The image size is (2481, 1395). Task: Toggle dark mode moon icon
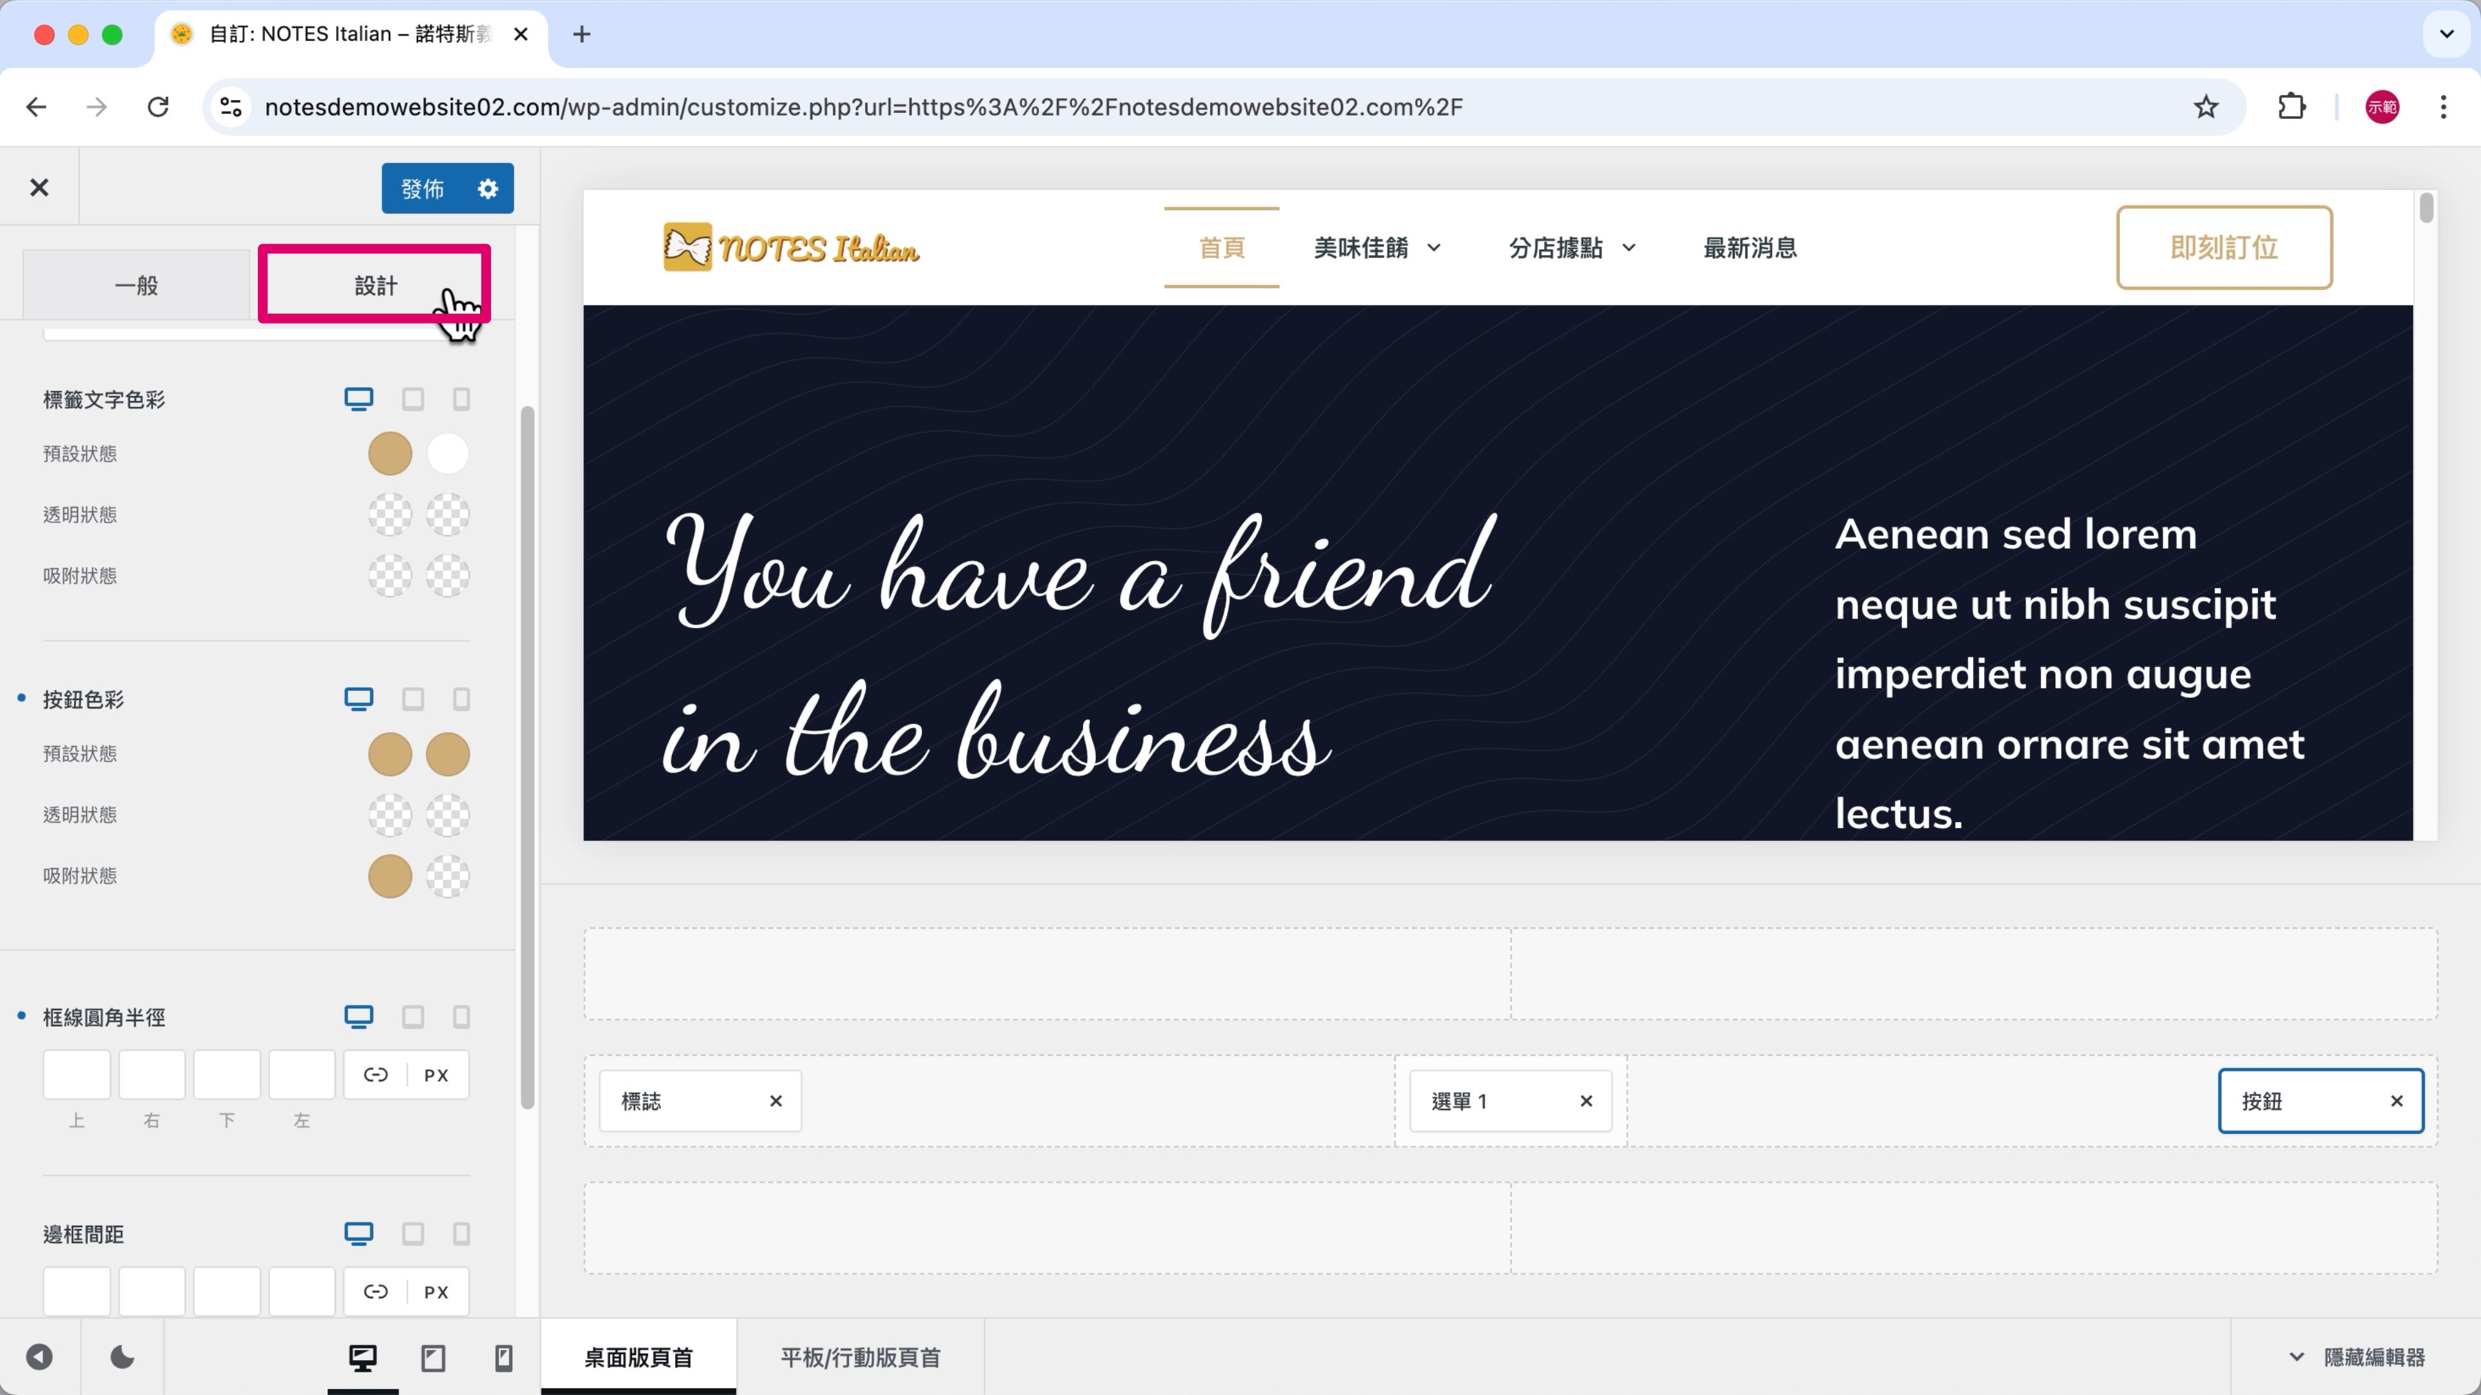[122, 1358]
